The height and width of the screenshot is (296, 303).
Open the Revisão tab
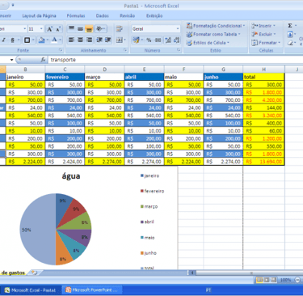(128, 16)
